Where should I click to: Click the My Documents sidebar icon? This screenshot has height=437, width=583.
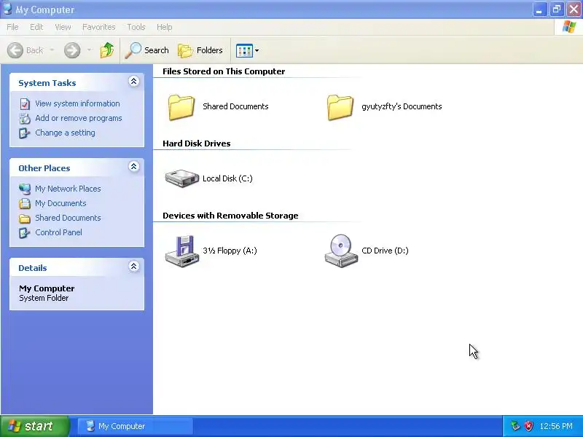pos(25,203)
